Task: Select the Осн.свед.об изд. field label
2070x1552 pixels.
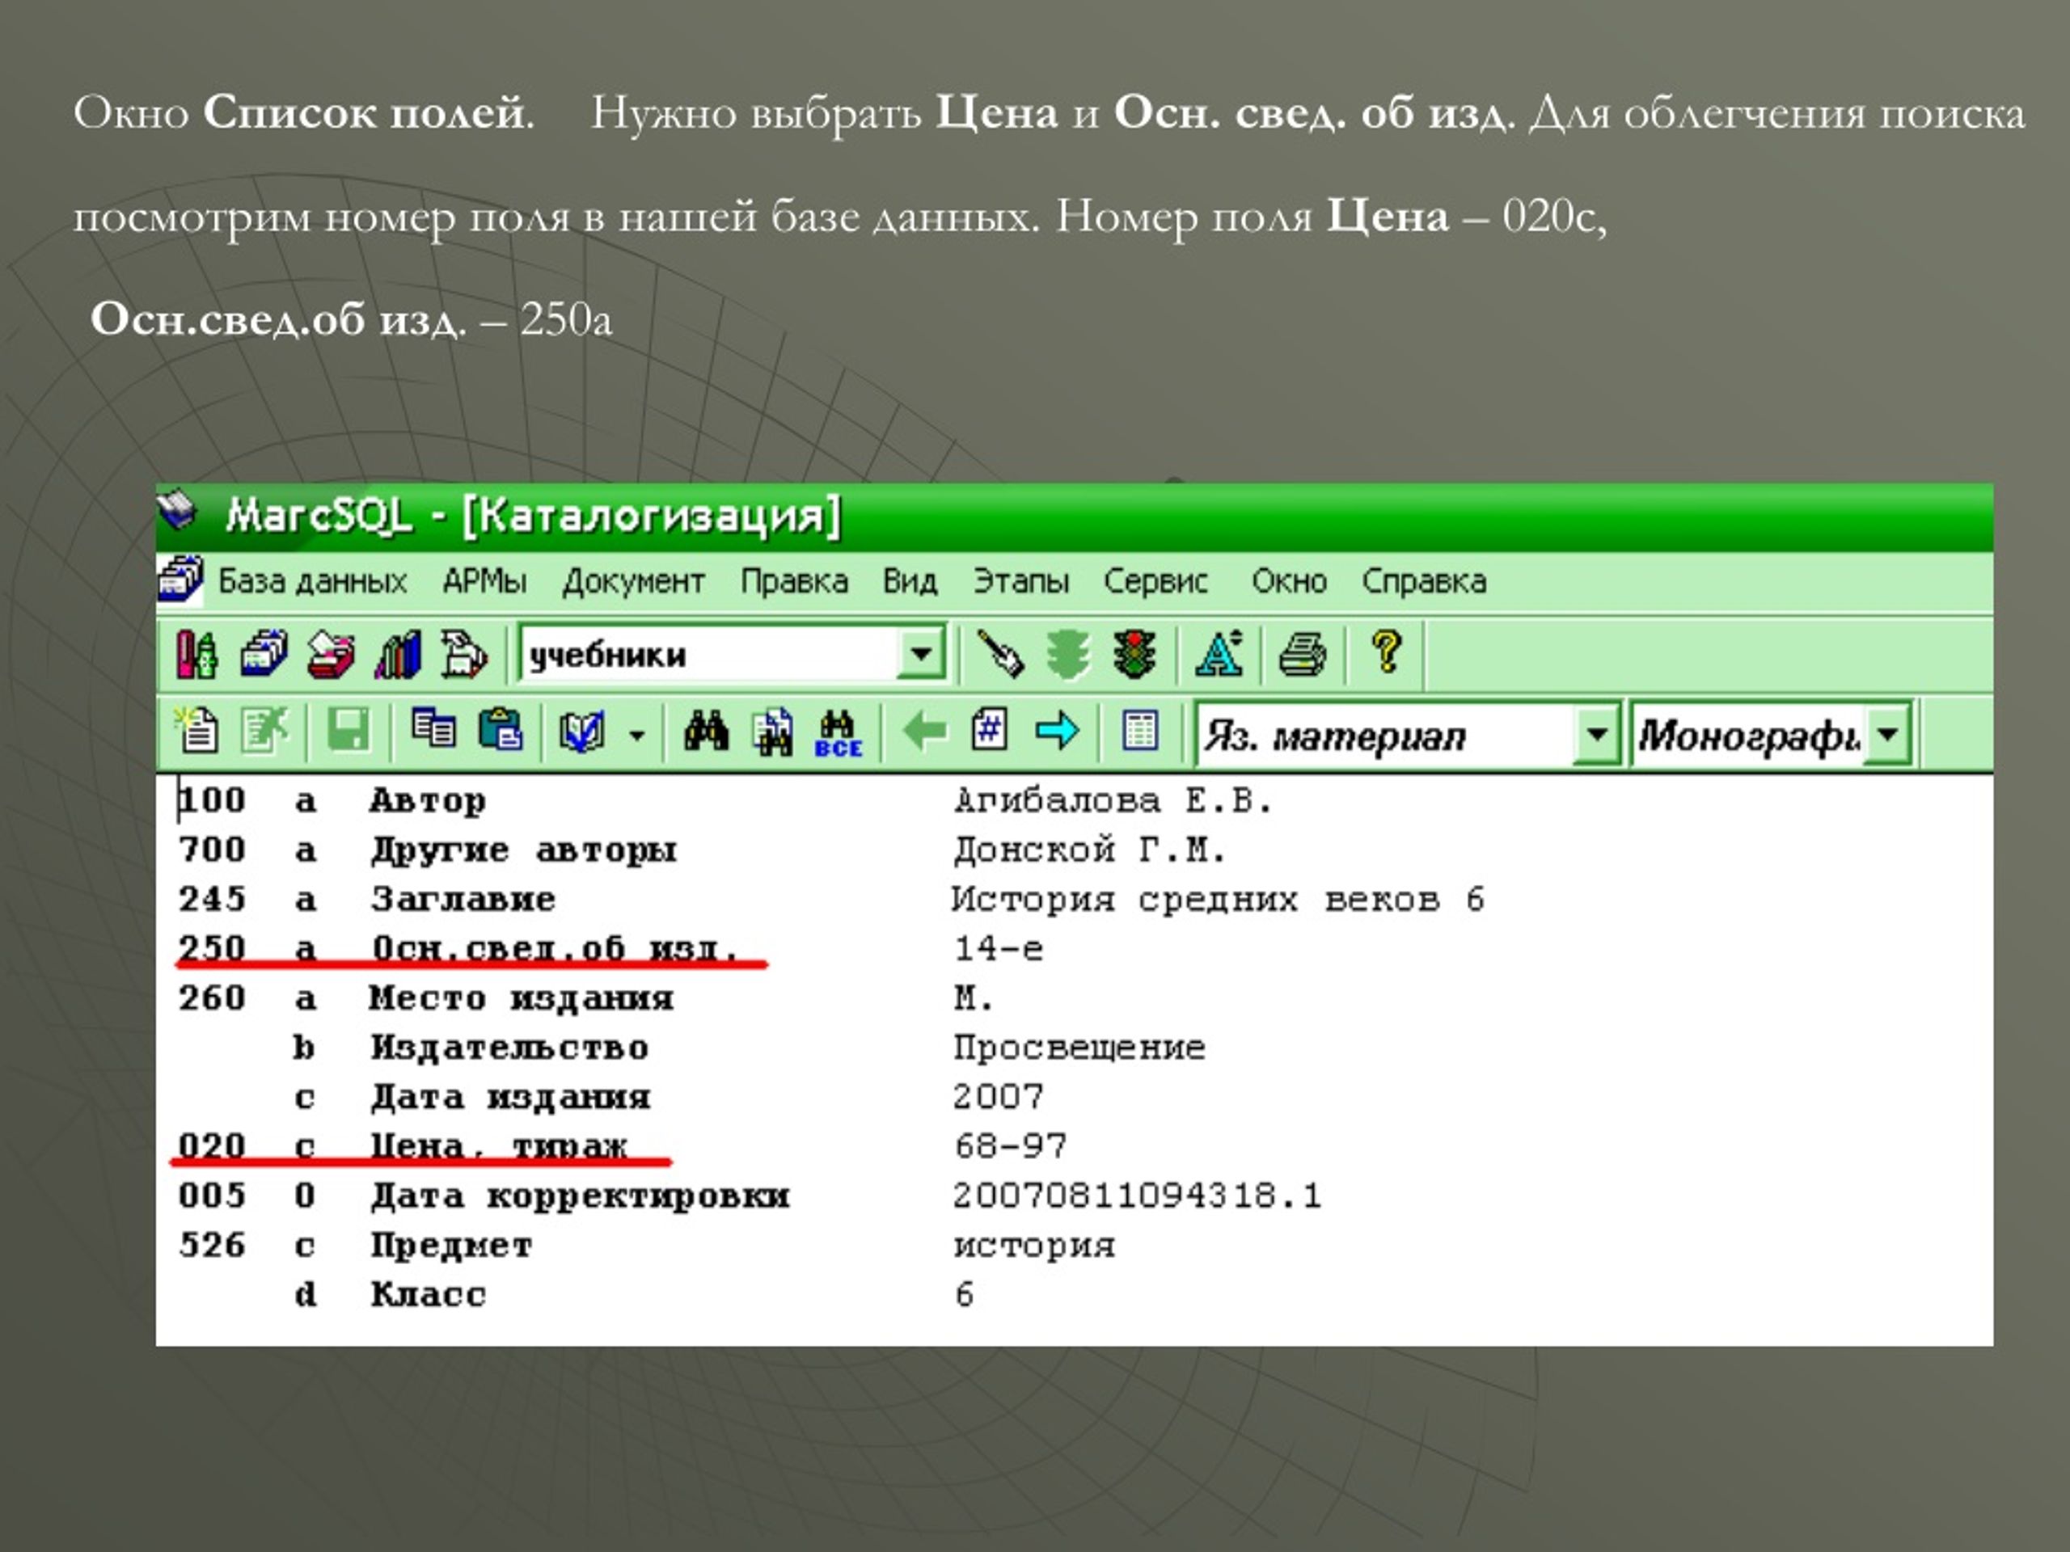Action: [x=556, y=949]
